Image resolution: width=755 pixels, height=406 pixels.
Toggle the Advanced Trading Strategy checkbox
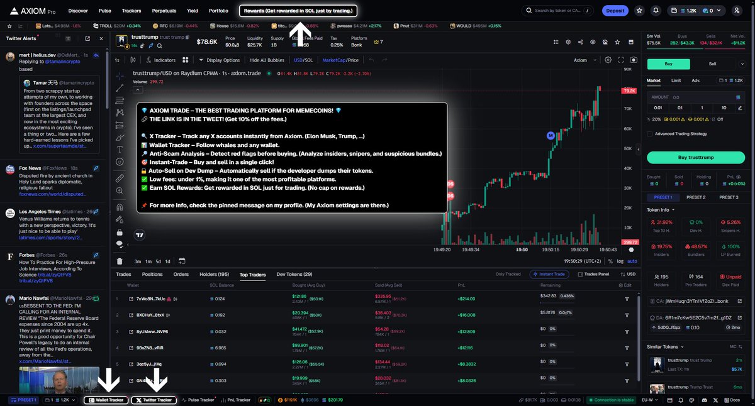650,133
